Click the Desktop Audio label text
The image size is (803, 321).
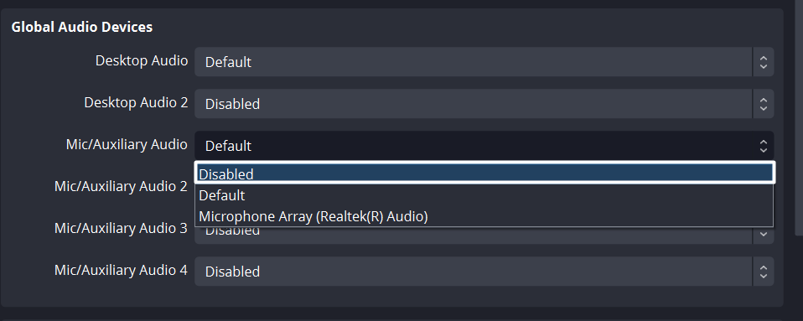(x=142, y=60)
